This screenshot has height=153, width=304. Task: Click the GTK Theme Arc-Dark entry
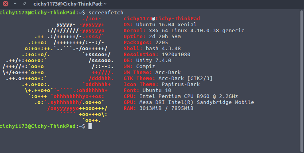click(x=168, y=78)
